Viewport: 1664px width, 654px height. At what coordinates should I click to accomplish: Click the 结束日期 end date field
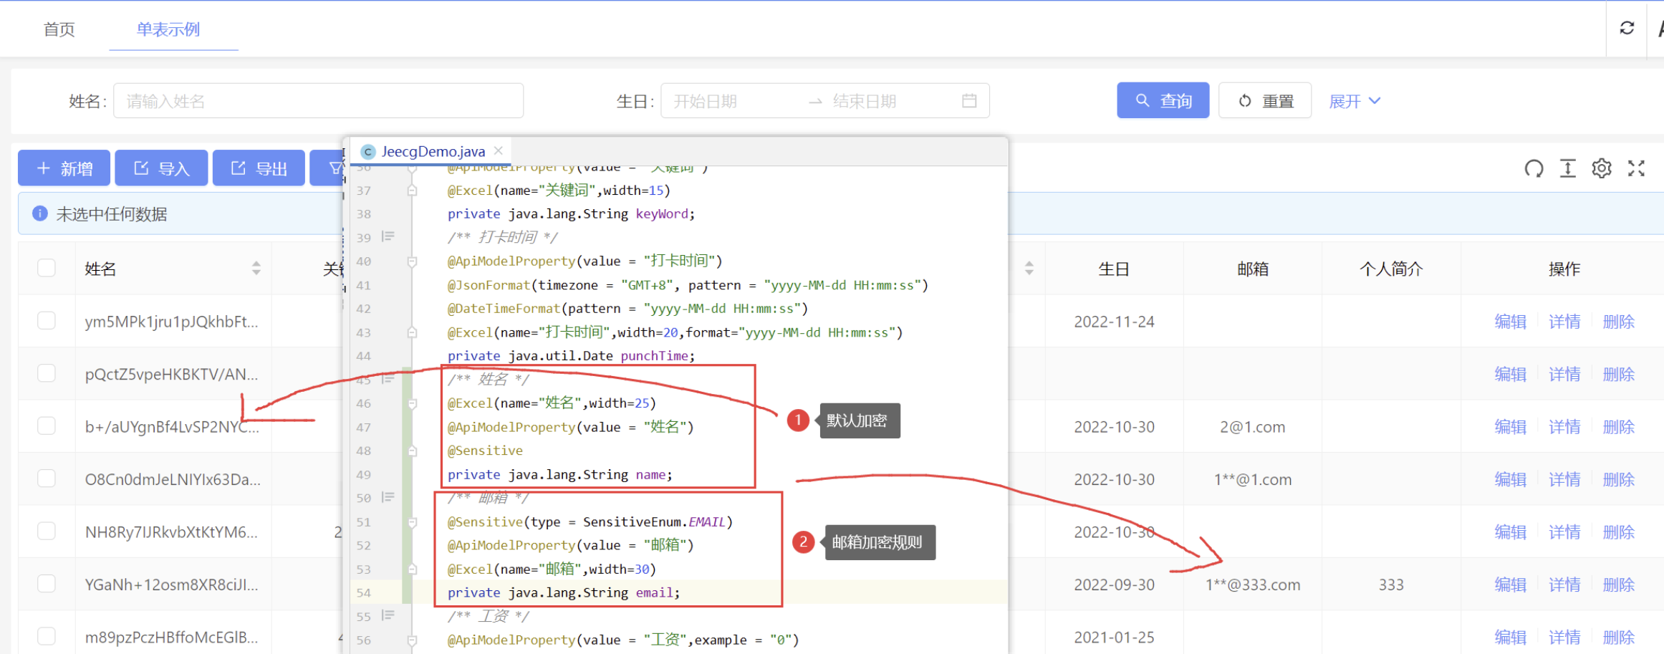coord(888,101)
